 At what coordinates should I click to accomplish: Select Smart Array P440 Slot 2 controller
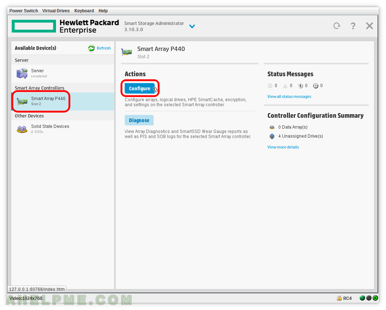pos(63,102)
